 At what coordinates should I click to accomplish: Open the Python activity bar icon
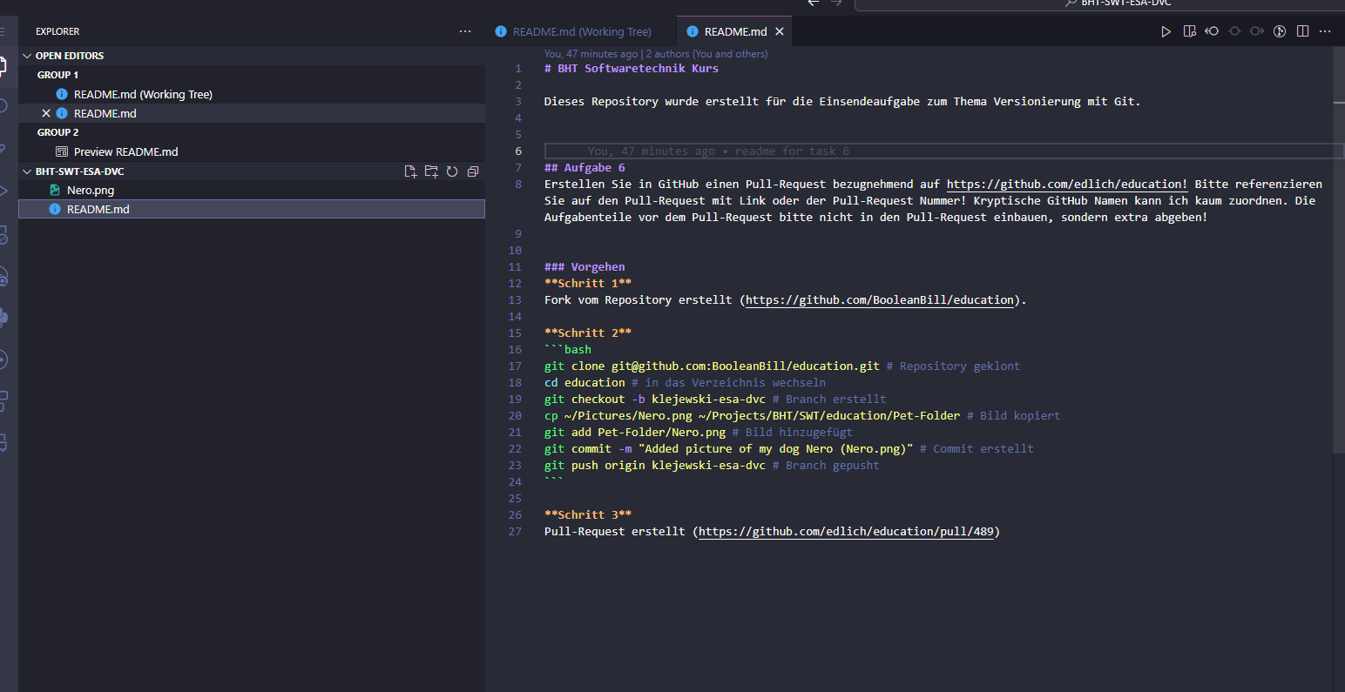[3, 317]
